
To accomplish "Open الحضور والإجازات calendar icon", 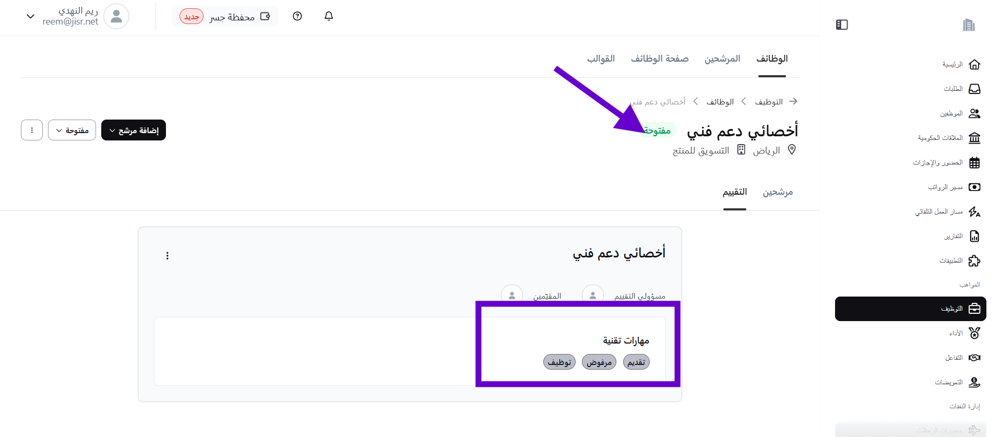I will [x=974, y=163].
